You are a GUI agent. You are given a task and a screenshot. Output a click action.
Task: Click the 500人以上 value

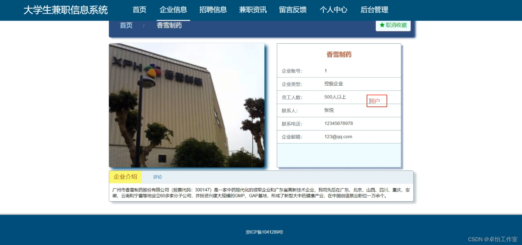tap(335, 97)
